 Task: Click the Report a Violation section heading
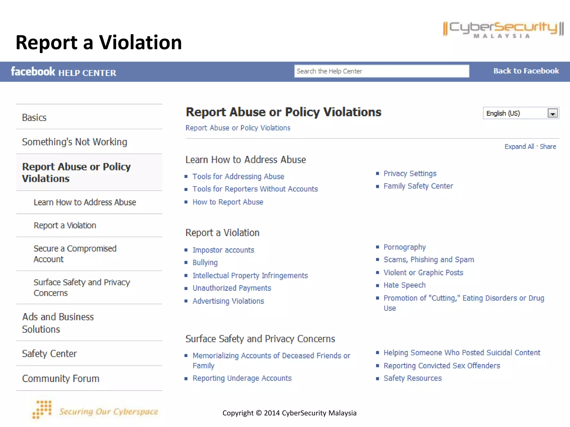point(222,233)
